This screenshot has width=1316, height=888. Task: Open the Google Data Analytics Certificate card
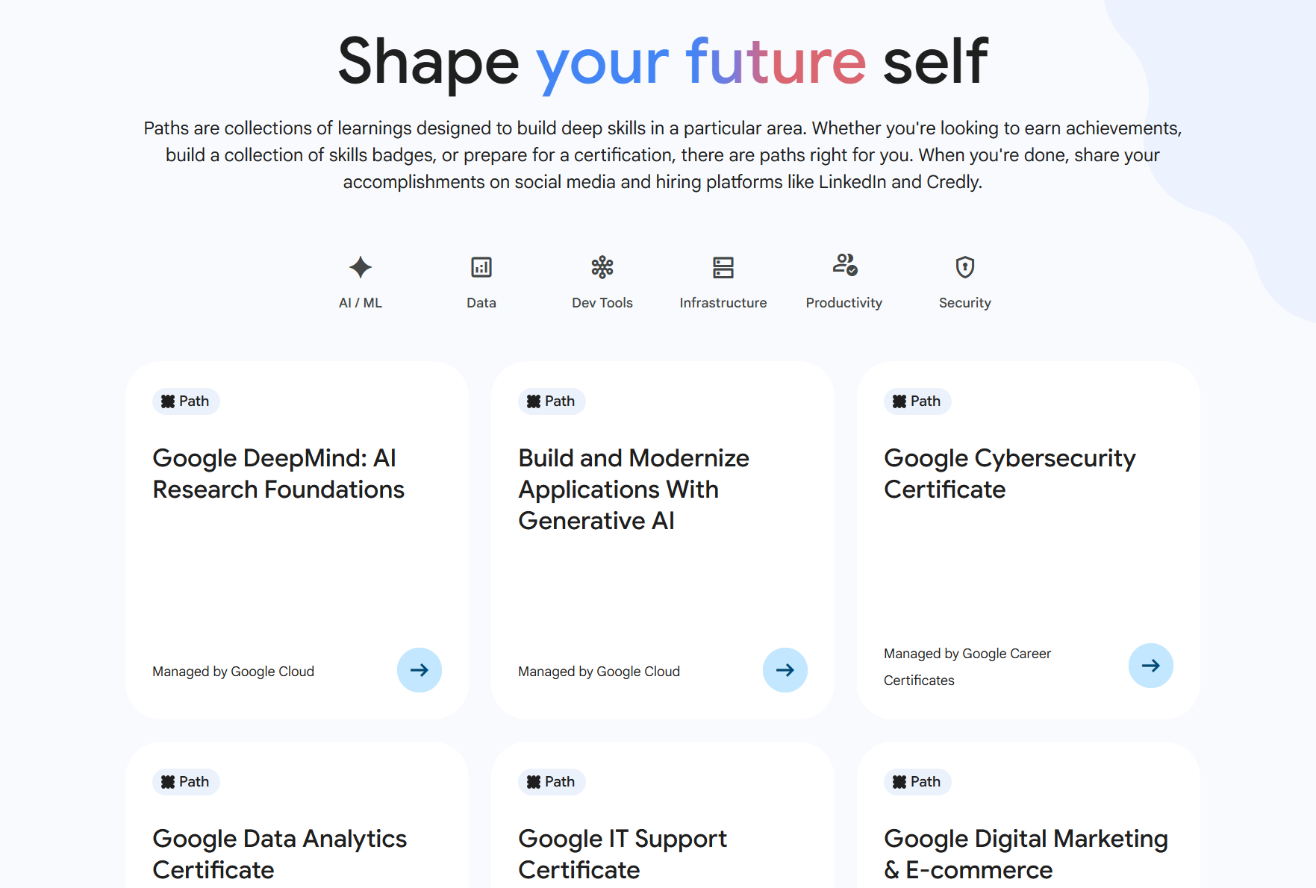click(x=279, y=854)
